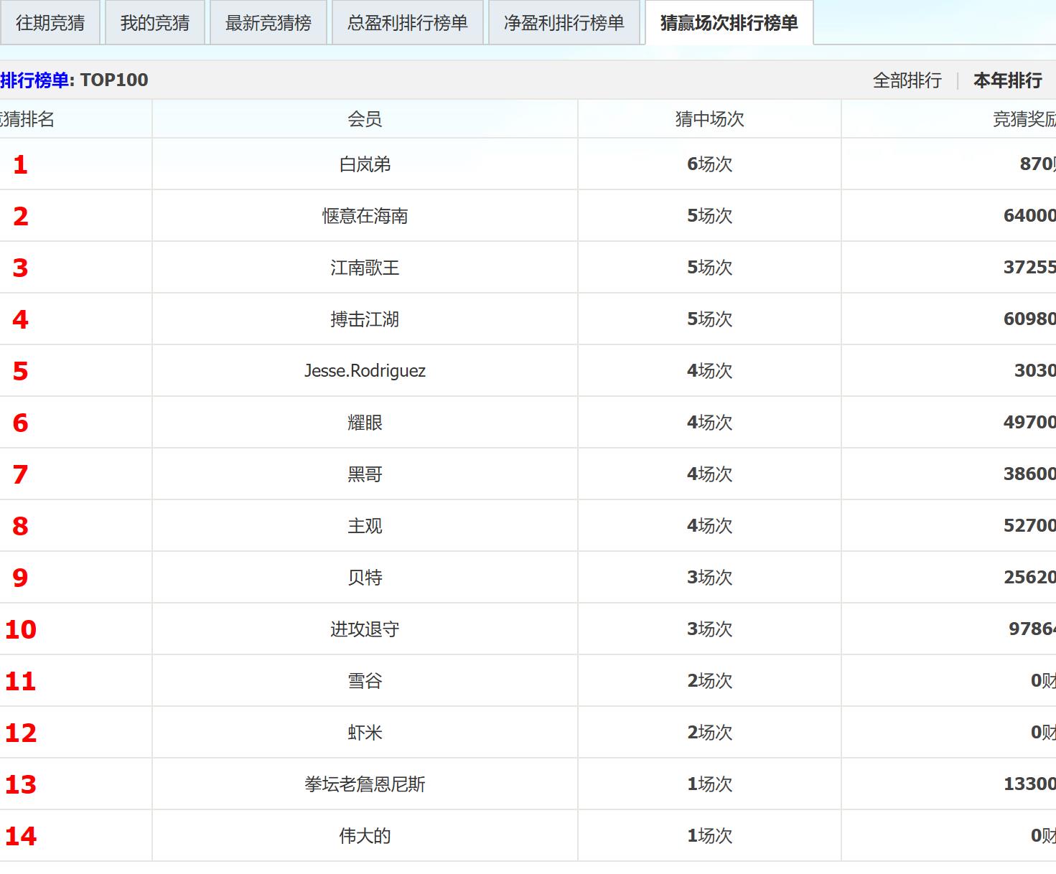This screenshot has height=874, width=1056.
Task: Click member name 白岚弟
Action: tap(365, 164)
